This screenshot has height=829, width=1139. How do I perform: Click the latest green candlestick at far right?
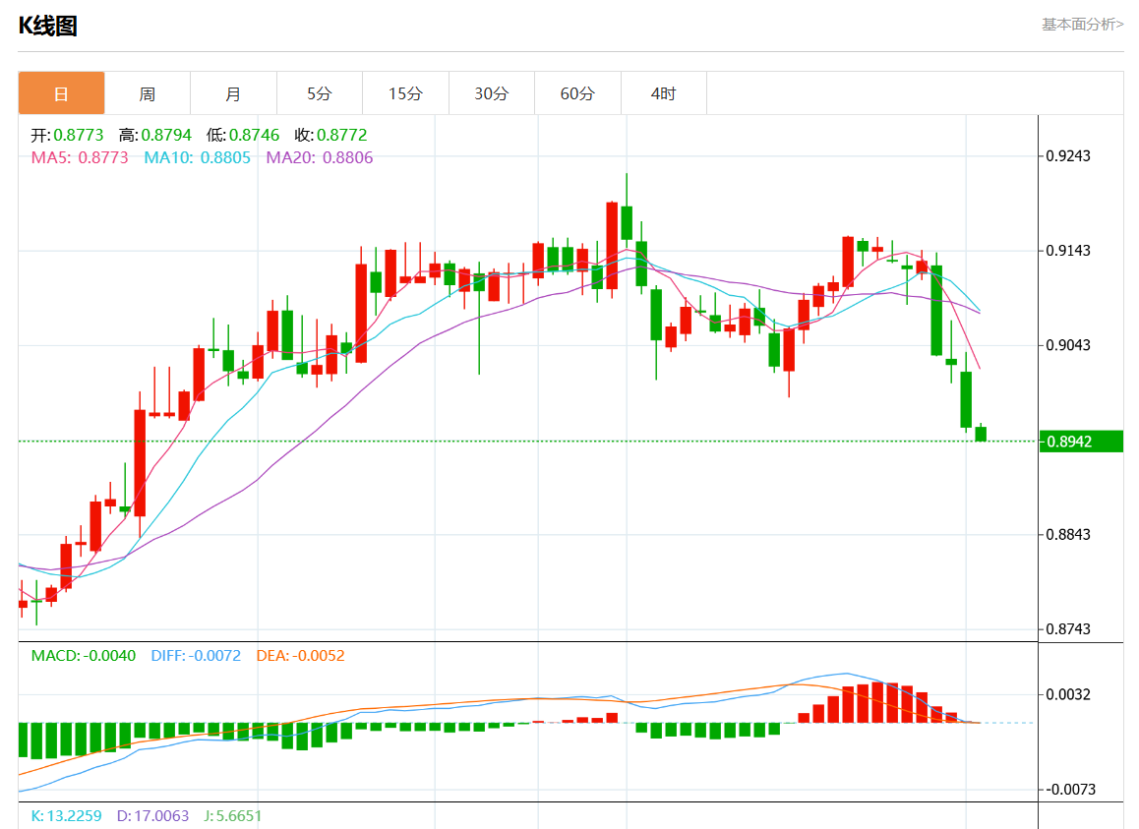(x=981, y=434)
